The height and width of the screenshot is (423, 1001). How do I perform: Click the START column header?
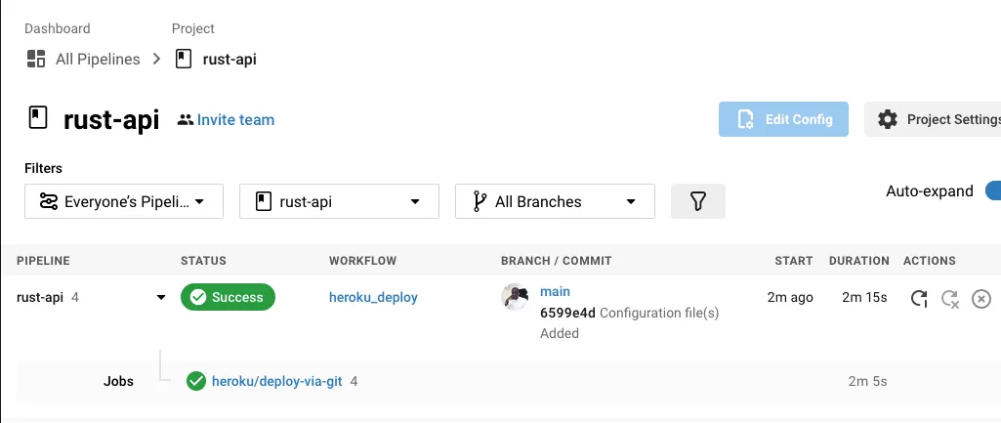click(x=794, y=261)
